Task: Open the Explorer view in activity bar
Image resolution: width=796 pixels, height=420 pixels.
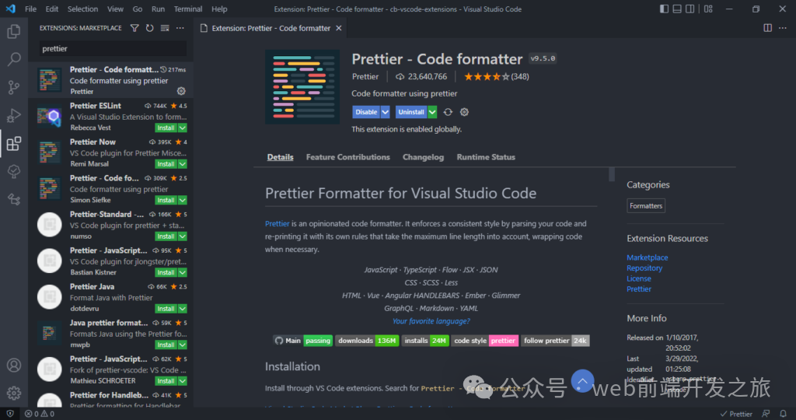Action: (14, 32)
